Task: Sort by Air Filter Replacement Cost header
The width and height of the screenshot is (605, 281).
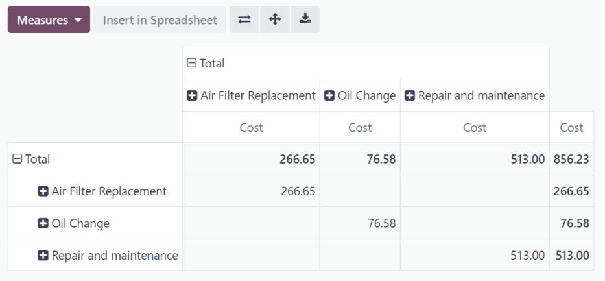Action: point(251,128)
